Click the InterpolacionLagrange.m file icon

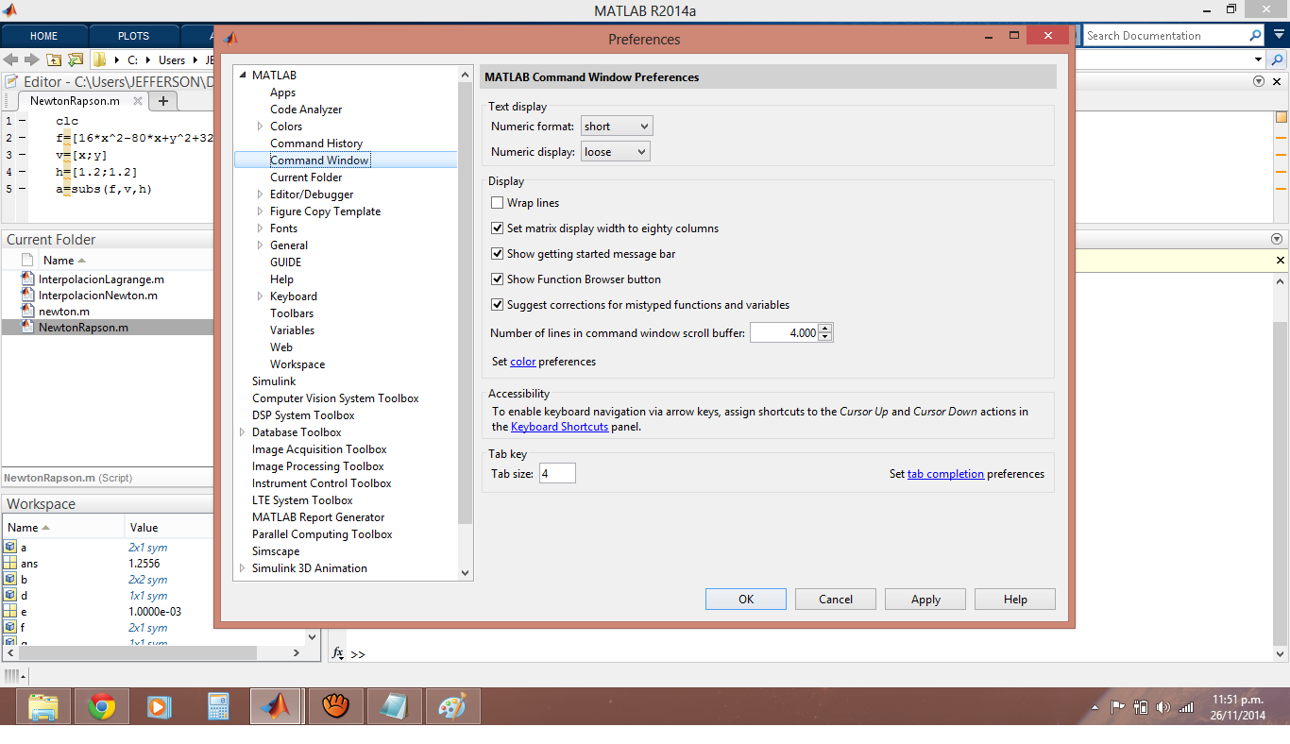27,279
